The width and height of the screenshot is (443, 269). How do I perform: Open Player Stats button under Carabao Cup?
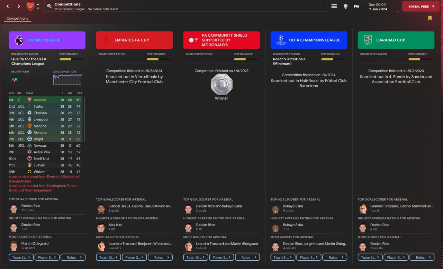pyautogui.click(x=396, y=257)
